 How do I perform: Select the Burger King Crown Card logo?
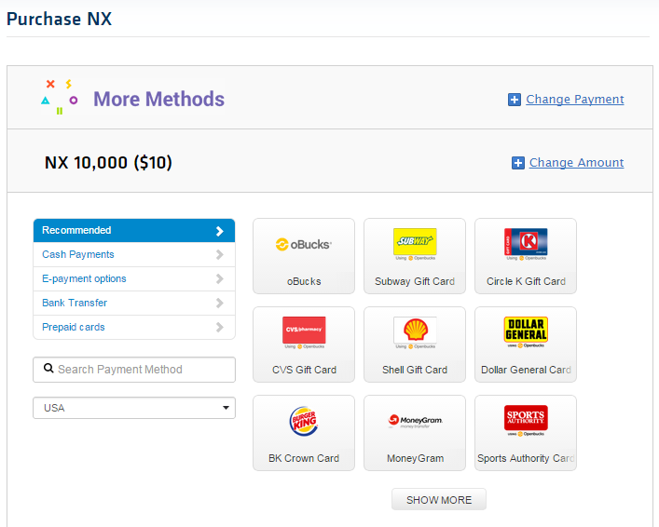click(304, 421)
